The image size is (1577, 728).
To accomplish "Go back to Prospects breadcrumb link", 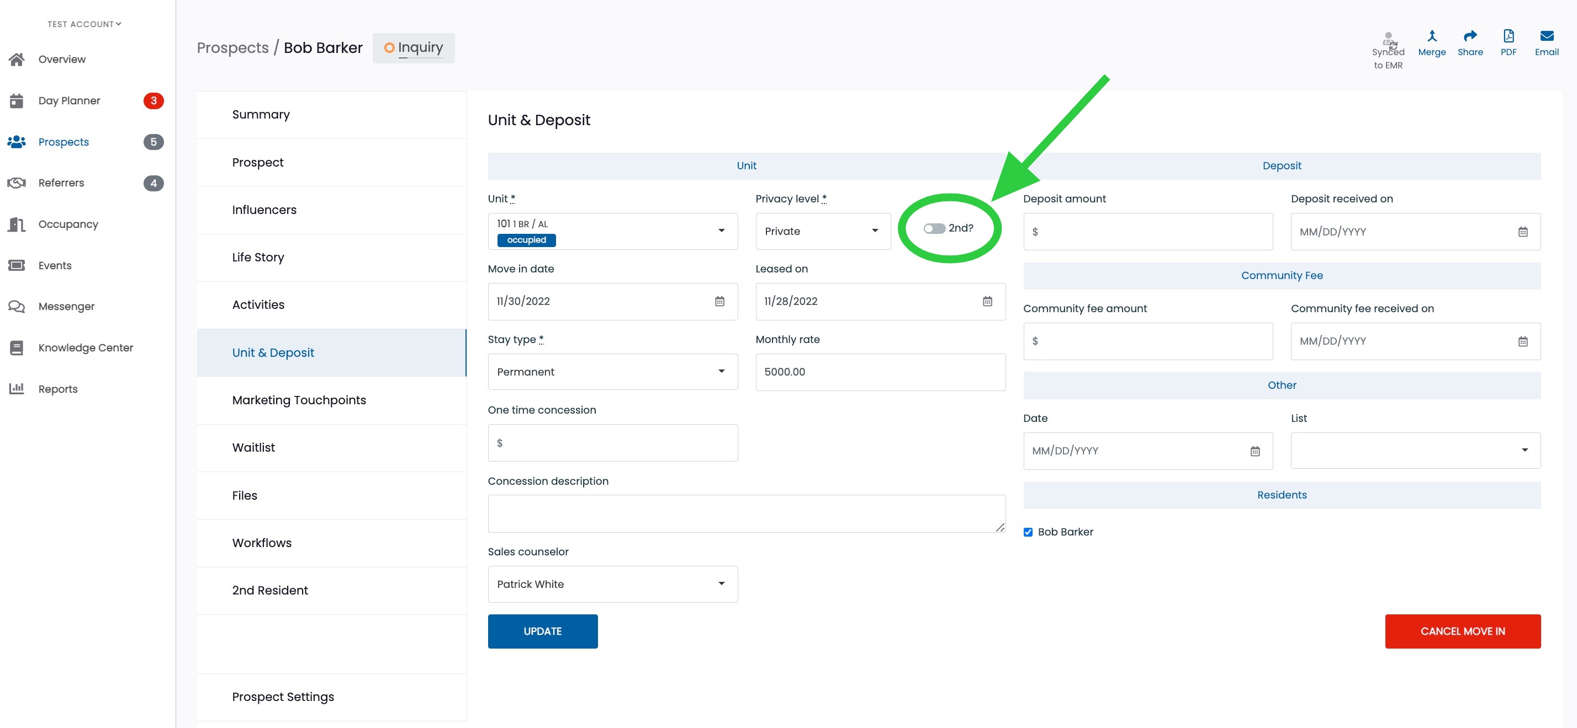I will coord(232,47).
